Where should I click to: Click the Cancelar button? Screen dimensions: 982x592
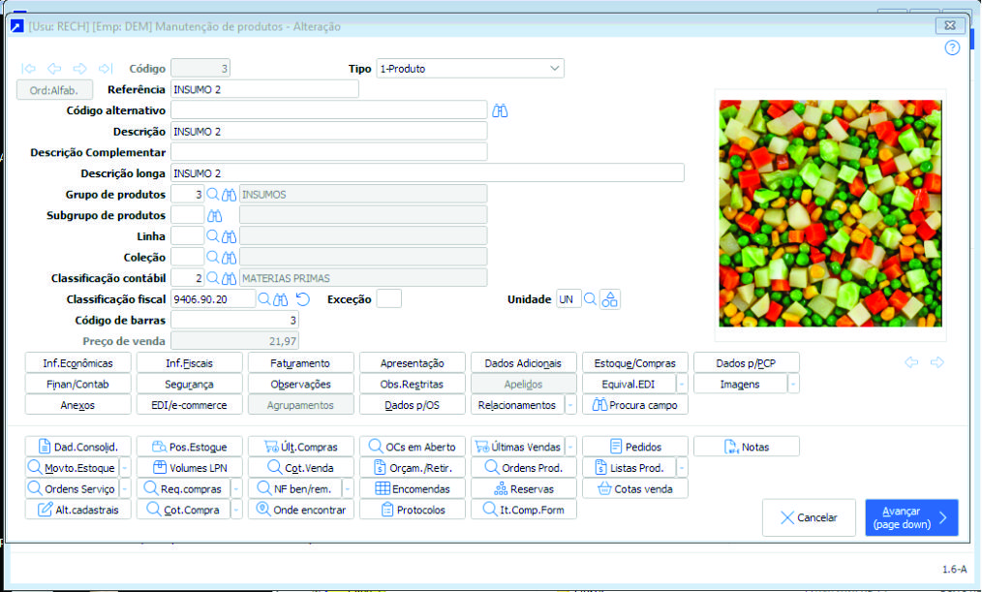810,517
